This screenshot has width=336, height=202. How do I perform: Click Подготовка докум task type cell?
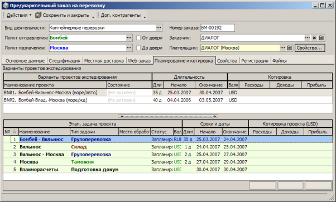pos(95,170)
